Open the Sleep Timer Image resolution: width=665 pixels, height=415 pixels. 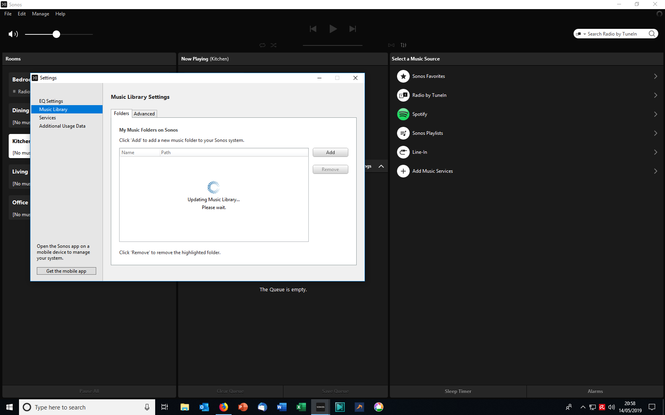(x=458, y=391)
